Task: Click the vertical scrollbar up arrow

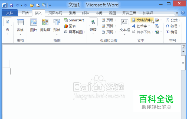Action: click(183, 51)
